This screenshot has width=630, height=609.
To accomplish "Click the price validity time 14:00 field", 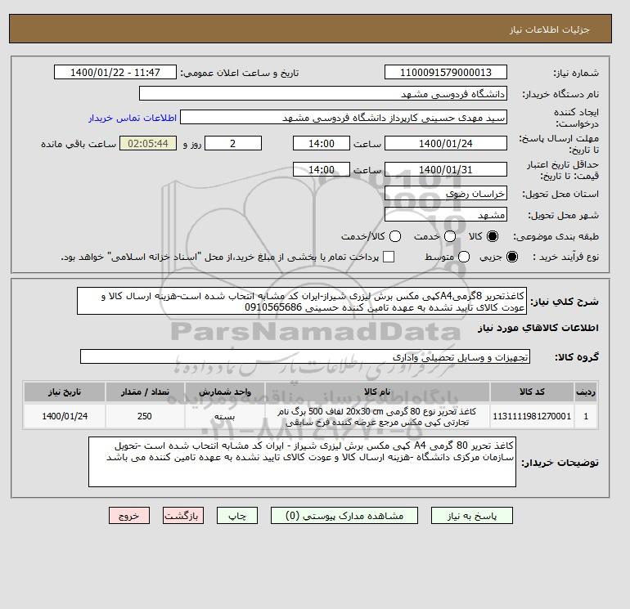I will click(322, 169).
